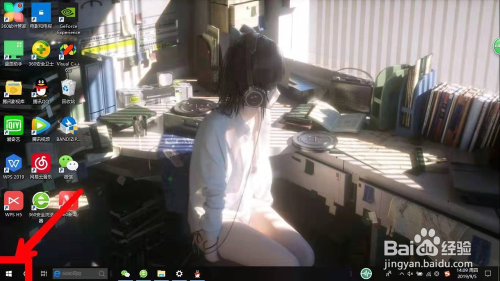Open 360安全卫士 desktop shortcut

tap(41, 53)
